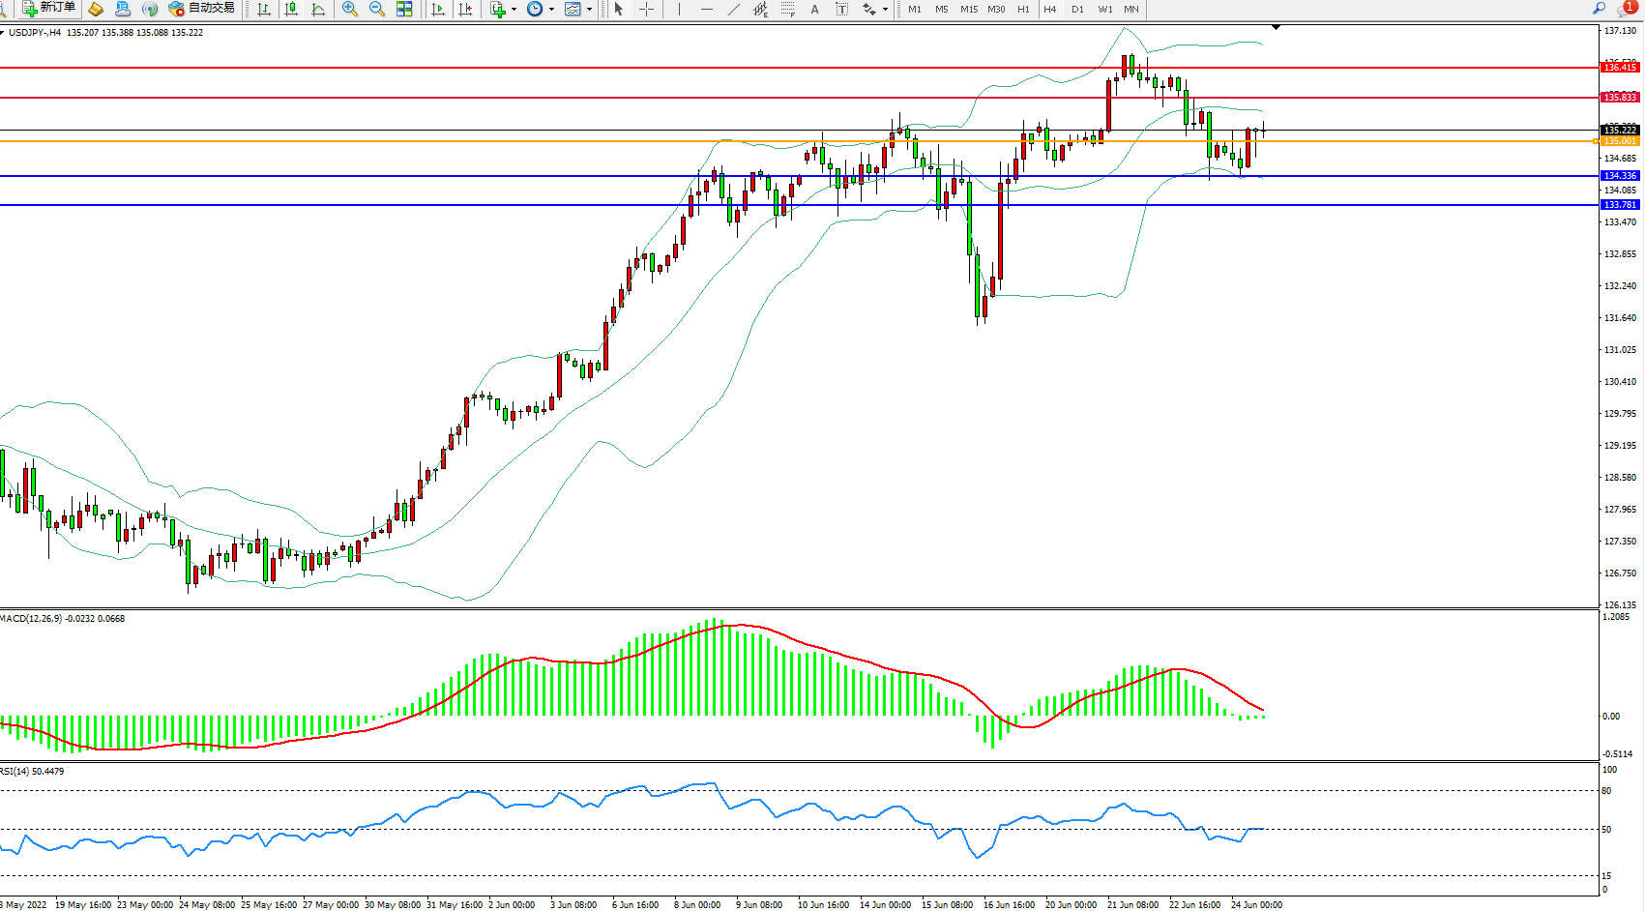Switch to M15 timeframe
This screenshot has width=1645, height=911.
coord(968,9)
